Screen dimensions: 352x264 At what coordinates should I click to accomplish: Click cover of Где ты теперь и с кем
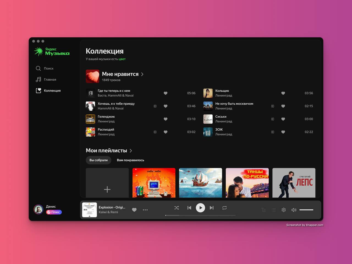pyautogui.click(x=90, y=93)
